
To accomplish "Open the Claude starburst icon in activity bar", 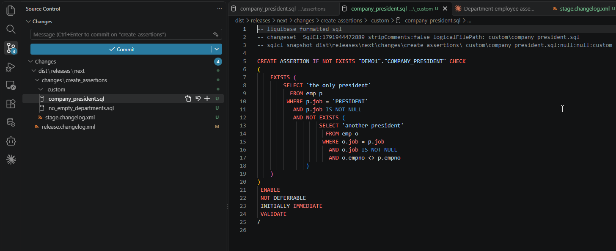I will [x=11, y=160].
